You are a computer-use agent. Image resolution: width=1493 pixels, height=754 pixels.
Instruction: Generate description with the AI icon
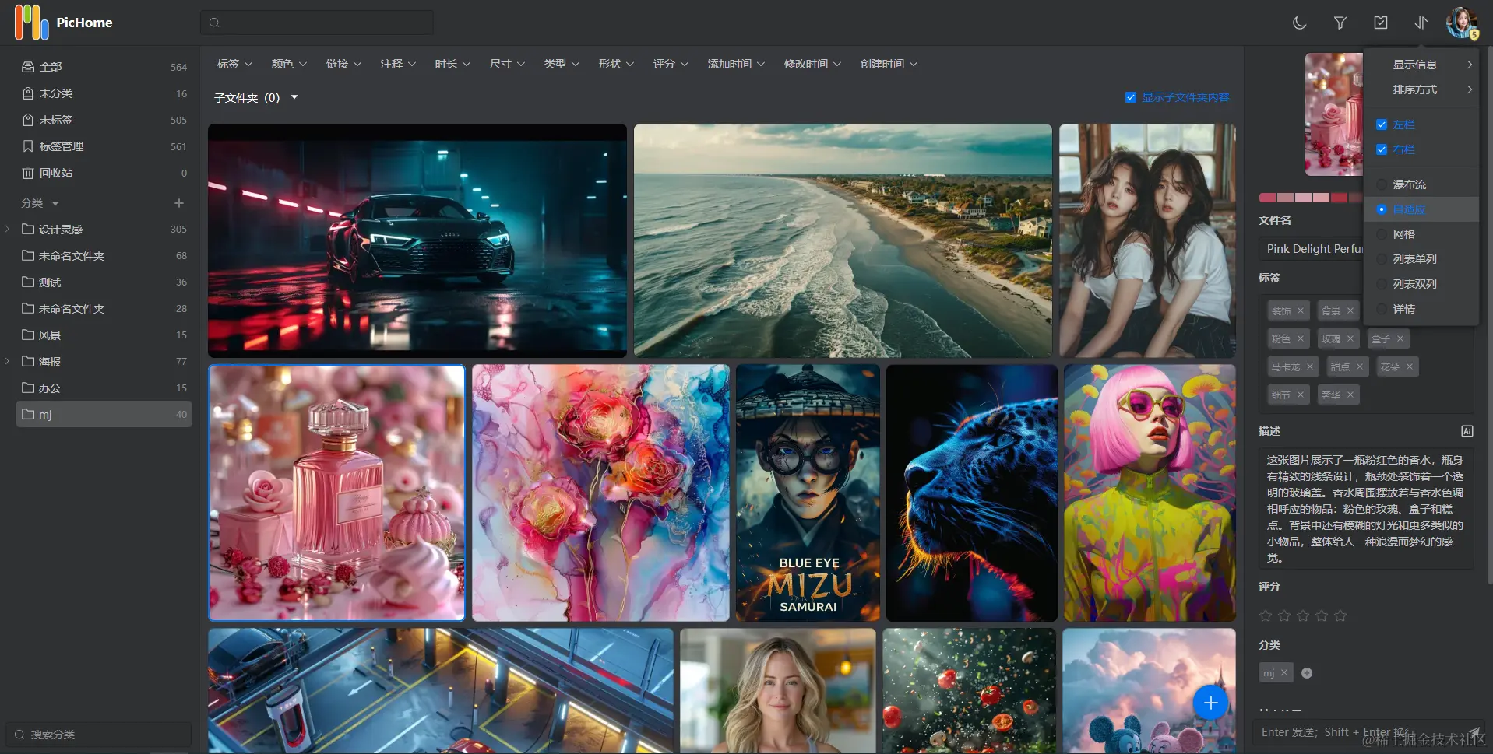(x=1467, y=431)
